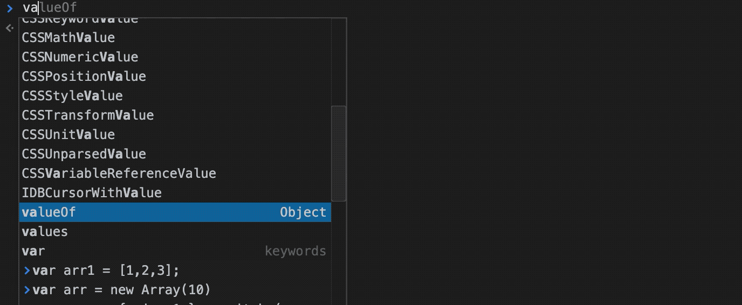Click into the console input field
The image size is (742, 305).
[x=377, y=8]
